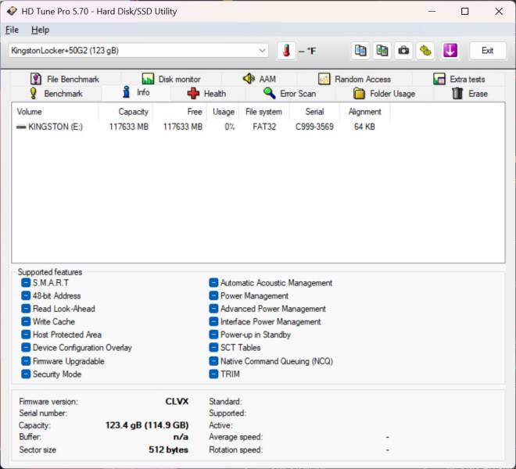Switch to the Random Access tab

pos(354,79)
